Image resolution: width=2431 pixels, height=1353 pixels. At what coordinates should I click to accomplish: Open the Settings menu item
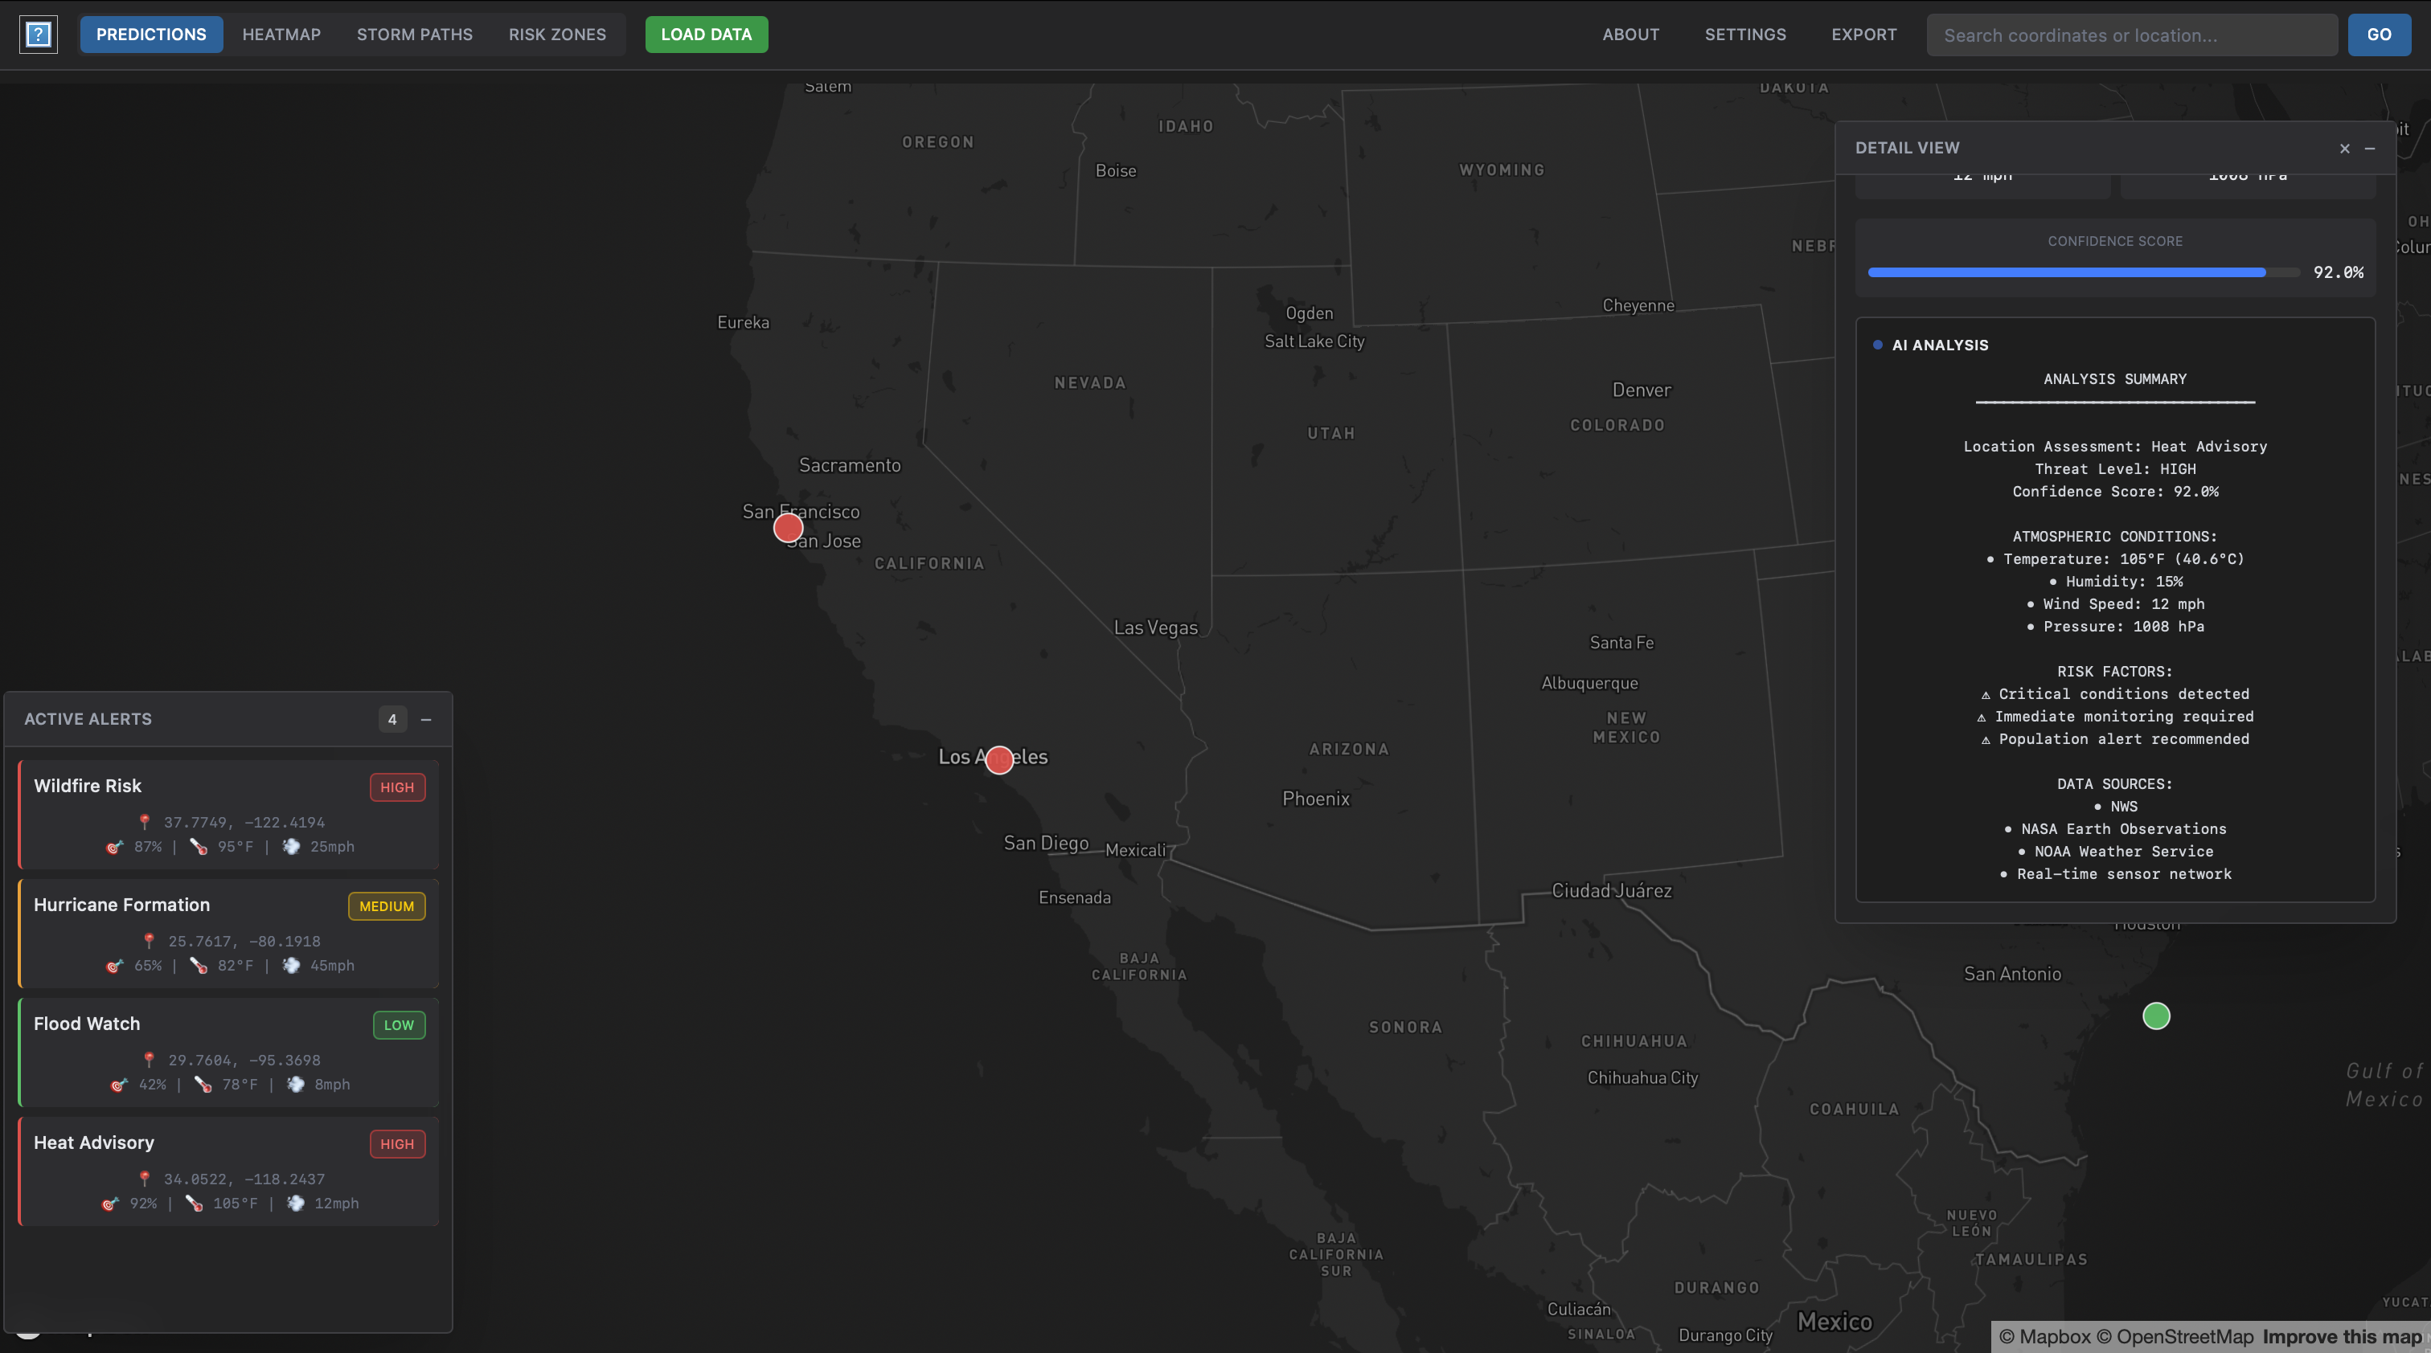1745,35
